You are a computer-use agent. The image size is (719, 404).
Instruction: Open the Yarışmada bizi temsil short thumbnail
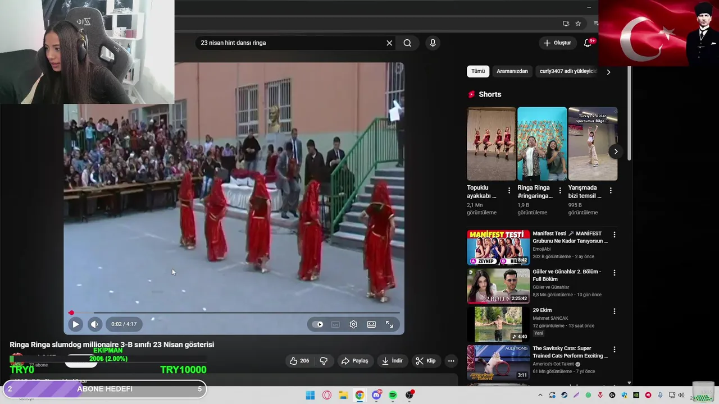point(593,144)
